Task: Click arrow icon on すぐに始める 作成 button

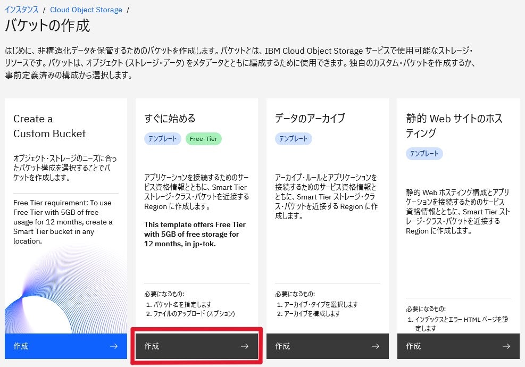Action: [x=245, y=346]
